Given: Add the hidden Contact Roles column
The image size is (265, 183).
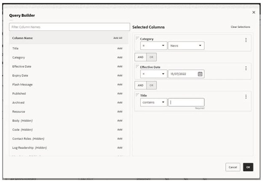Looking at the screenshot, I should [120, 139].
